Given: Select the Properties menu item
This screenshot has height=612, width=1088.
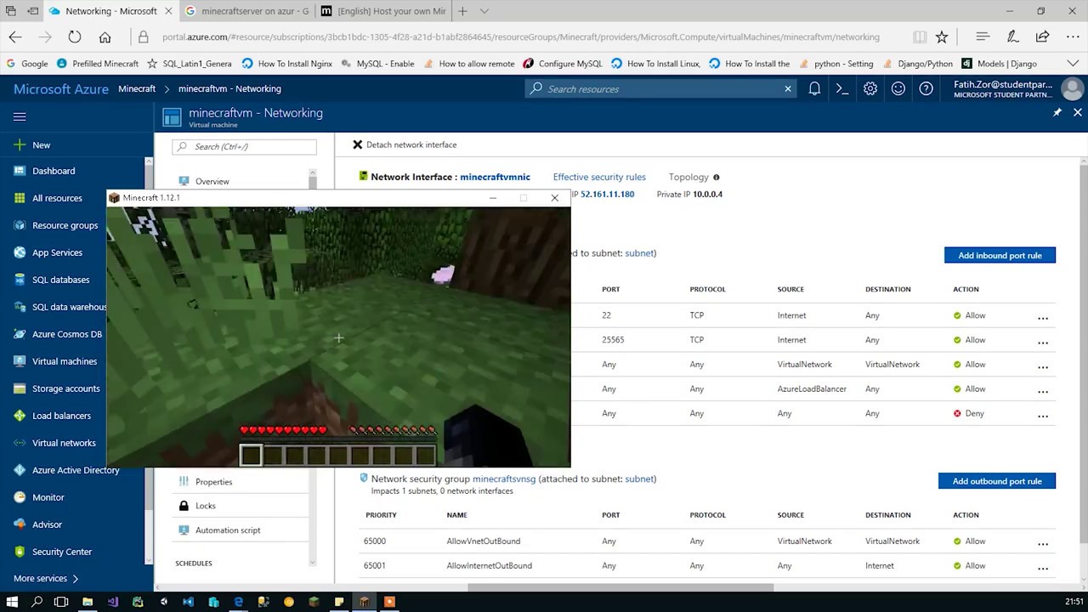Looking at the screenshot, I should click(213, 482).
